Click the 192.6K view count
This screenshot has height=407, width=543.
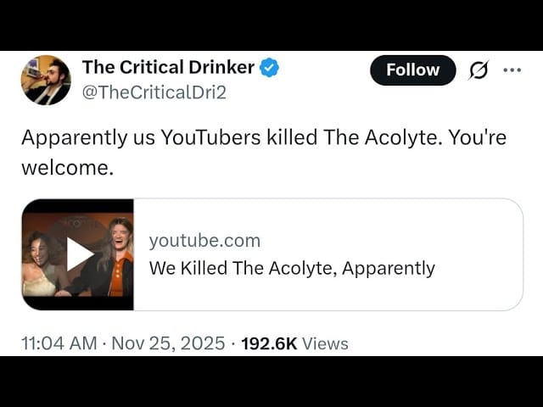pyautogui.click(x=269, y=343)
